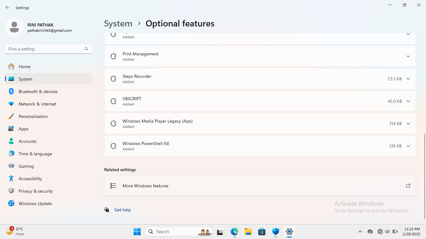Click the Find a setting search box
426x239 pixels.
click(45, 49)
